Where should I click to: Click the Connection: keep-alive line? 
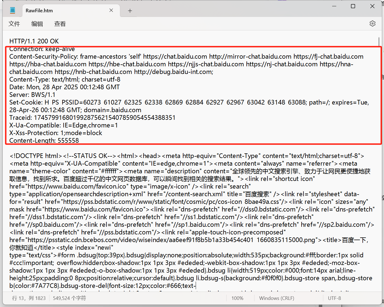click(42, 49)
